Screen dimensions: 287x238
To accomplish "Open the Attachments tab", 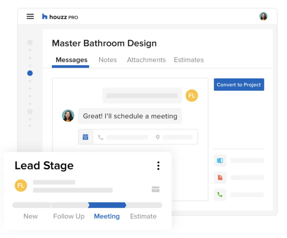I will click(146, 60).
